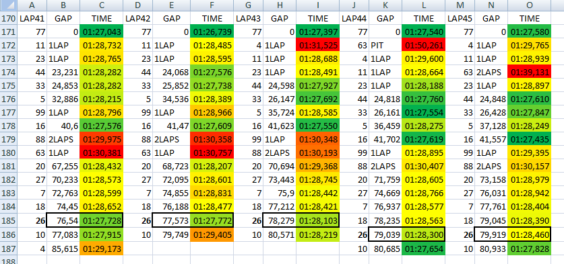This screenshot has height=264, width=564.
Task: Click the outlined gap cell 76,54
Action: tap(63, 220)
